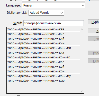
Task: Select word entry ending in мичес~~кой
Action: tap(43, 67)
